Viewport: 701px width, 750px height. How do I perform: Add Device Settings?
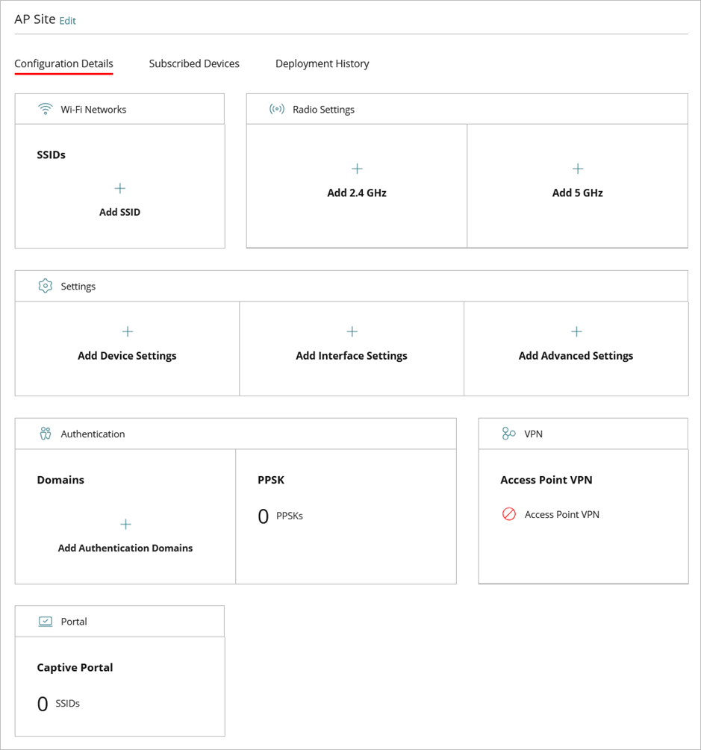(x=127, y=355)
